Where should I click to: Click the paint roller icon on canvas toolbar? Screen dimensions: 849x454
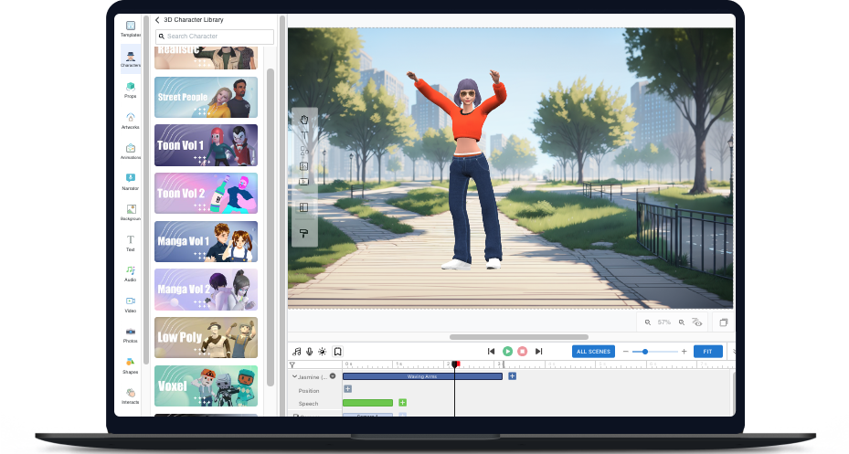[x=304, y=233]
